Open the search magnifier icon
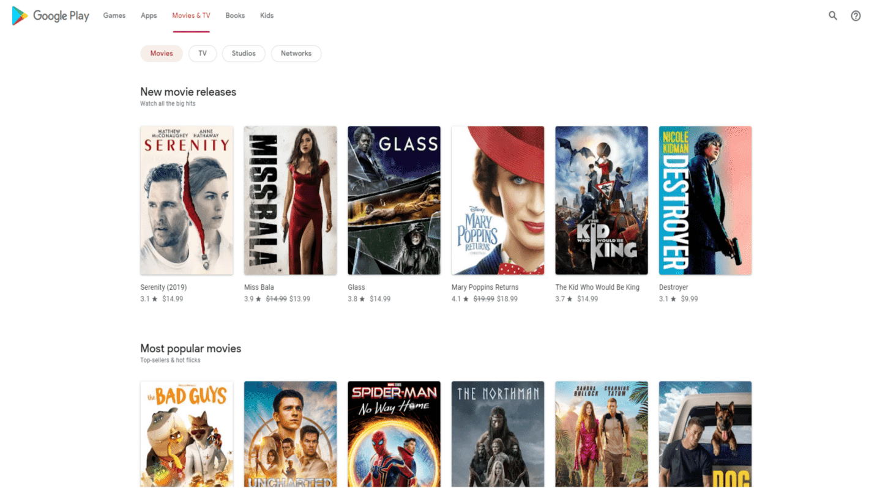This screenshot has height=488, width=869. click(833, 16)
